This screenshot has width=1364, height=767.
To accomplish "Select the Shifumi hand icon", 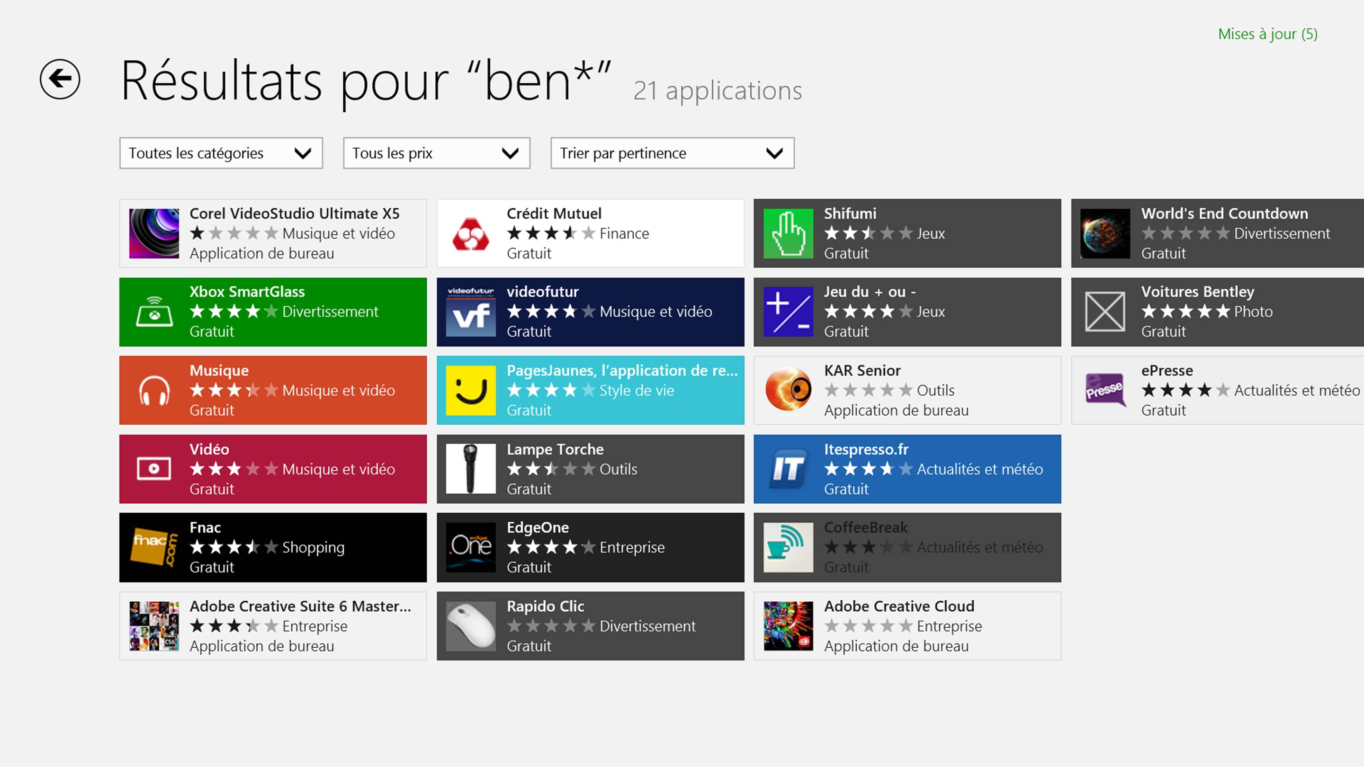I will (x=788, y=233).
